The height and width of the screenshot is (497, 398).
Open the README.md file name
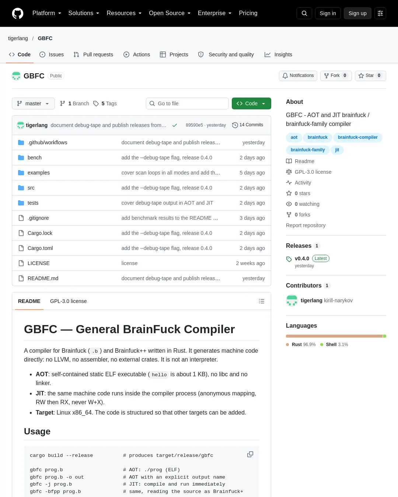[43, 278]
